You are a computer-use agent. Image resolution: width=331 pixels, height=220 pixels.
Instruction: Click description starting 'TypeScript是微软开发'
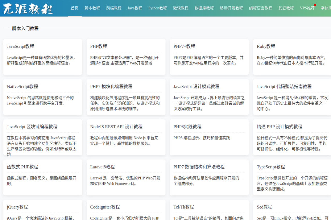pyautogui.click(x=292, y=183)
